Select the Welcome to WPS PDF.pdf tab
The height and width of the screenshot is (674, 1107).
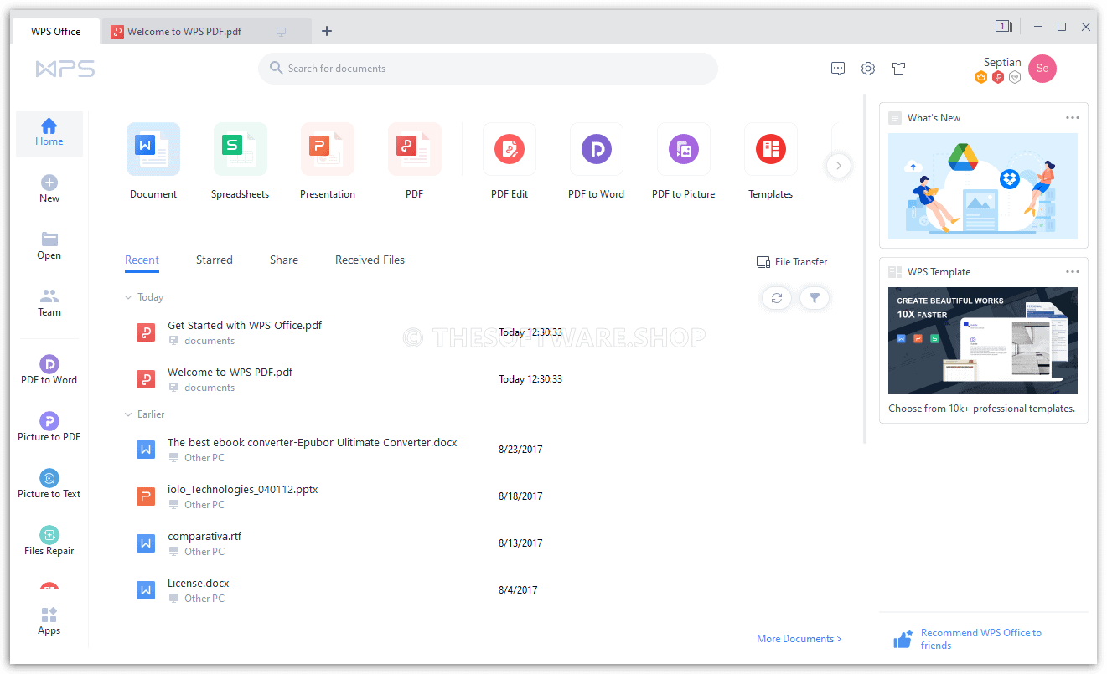(206, 31)
